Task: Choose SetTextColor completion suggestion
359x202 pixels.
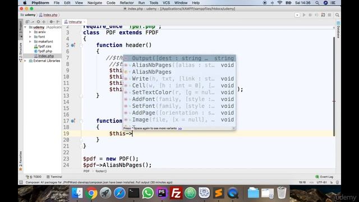Action: (x=179, y=93)
